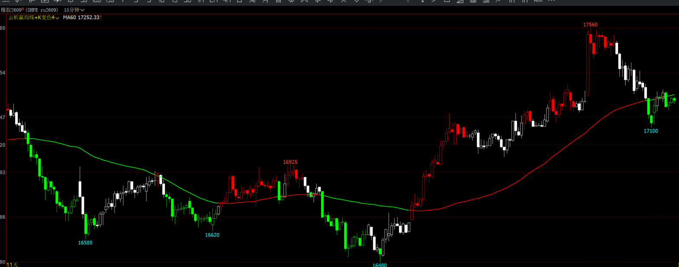
Task: Open the ellipsis more-tools icon in toolbar
Action: 551,1
